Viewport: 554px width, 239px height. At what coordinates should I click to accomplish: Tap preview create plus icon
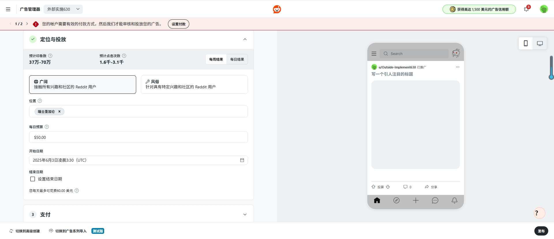416,200
